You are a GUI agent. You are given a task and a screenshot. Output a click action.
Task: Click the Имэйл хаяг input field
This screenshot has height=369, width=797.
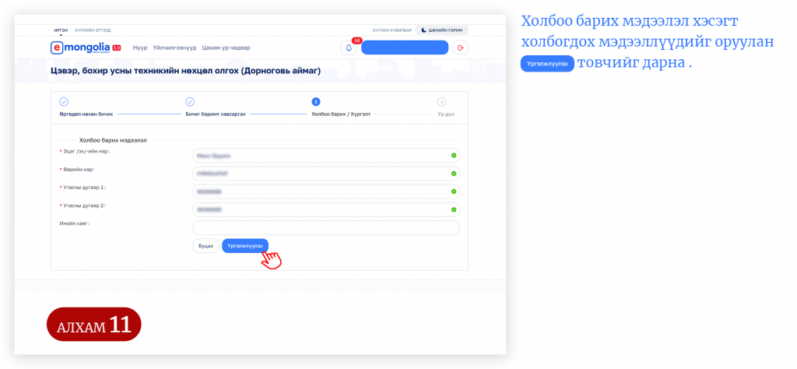pos(326,227)
